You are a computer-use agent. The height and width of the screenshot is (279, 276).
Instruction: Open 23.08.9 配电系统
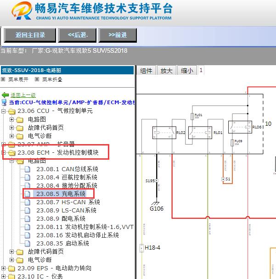[61, 218]
